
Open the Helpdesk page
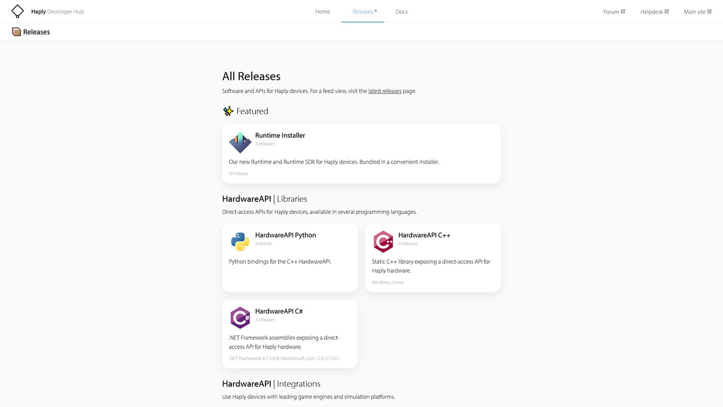[652, 11]
